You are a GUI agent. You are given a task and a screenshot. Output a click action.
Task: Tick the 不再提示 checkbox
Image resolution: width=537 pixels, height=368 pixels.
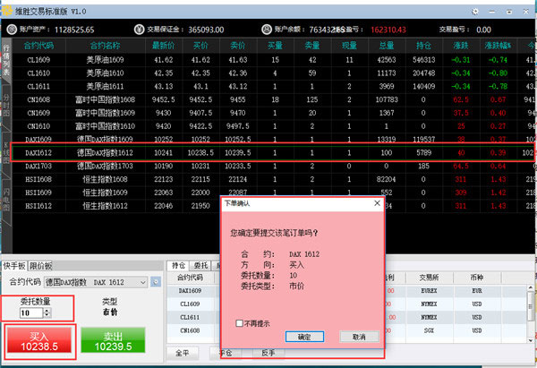coord(239,323)
